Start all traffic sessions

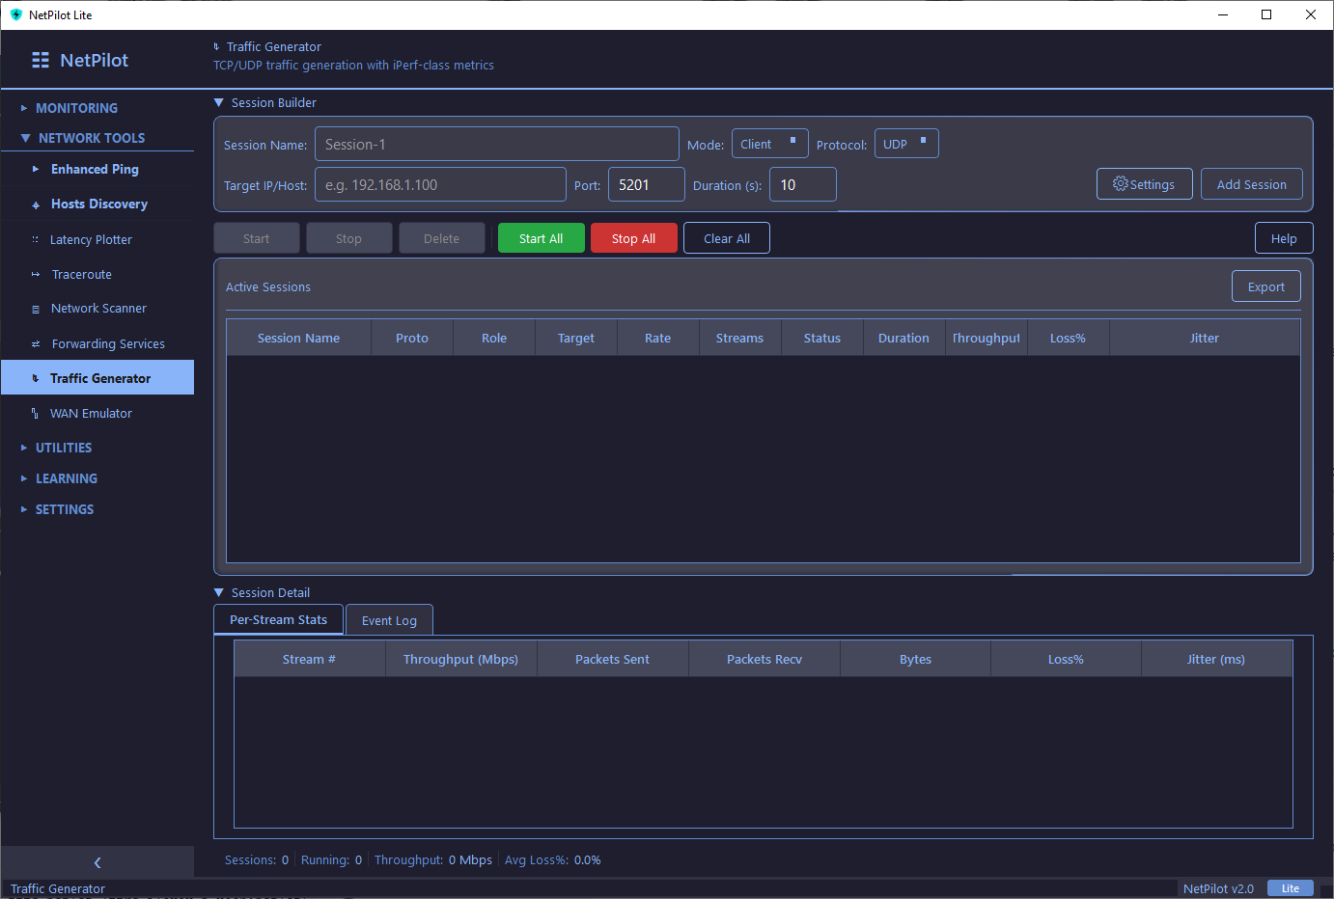tap(541, 237)
